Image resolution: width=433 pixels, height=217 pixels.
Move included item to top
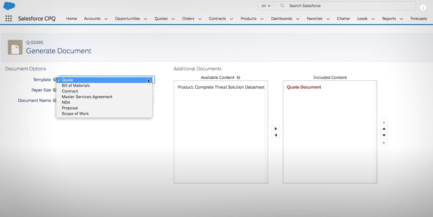[x=384, y=122]
